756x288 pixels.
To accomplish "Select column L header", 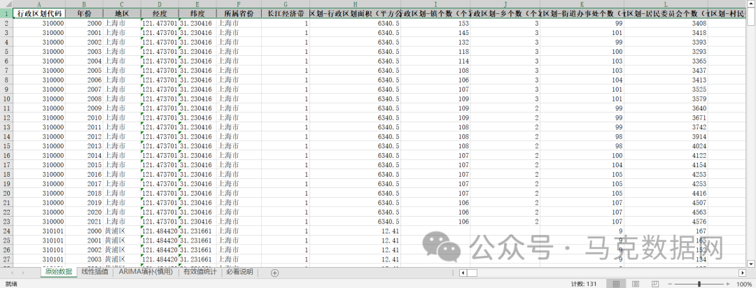I will (666, 4).
